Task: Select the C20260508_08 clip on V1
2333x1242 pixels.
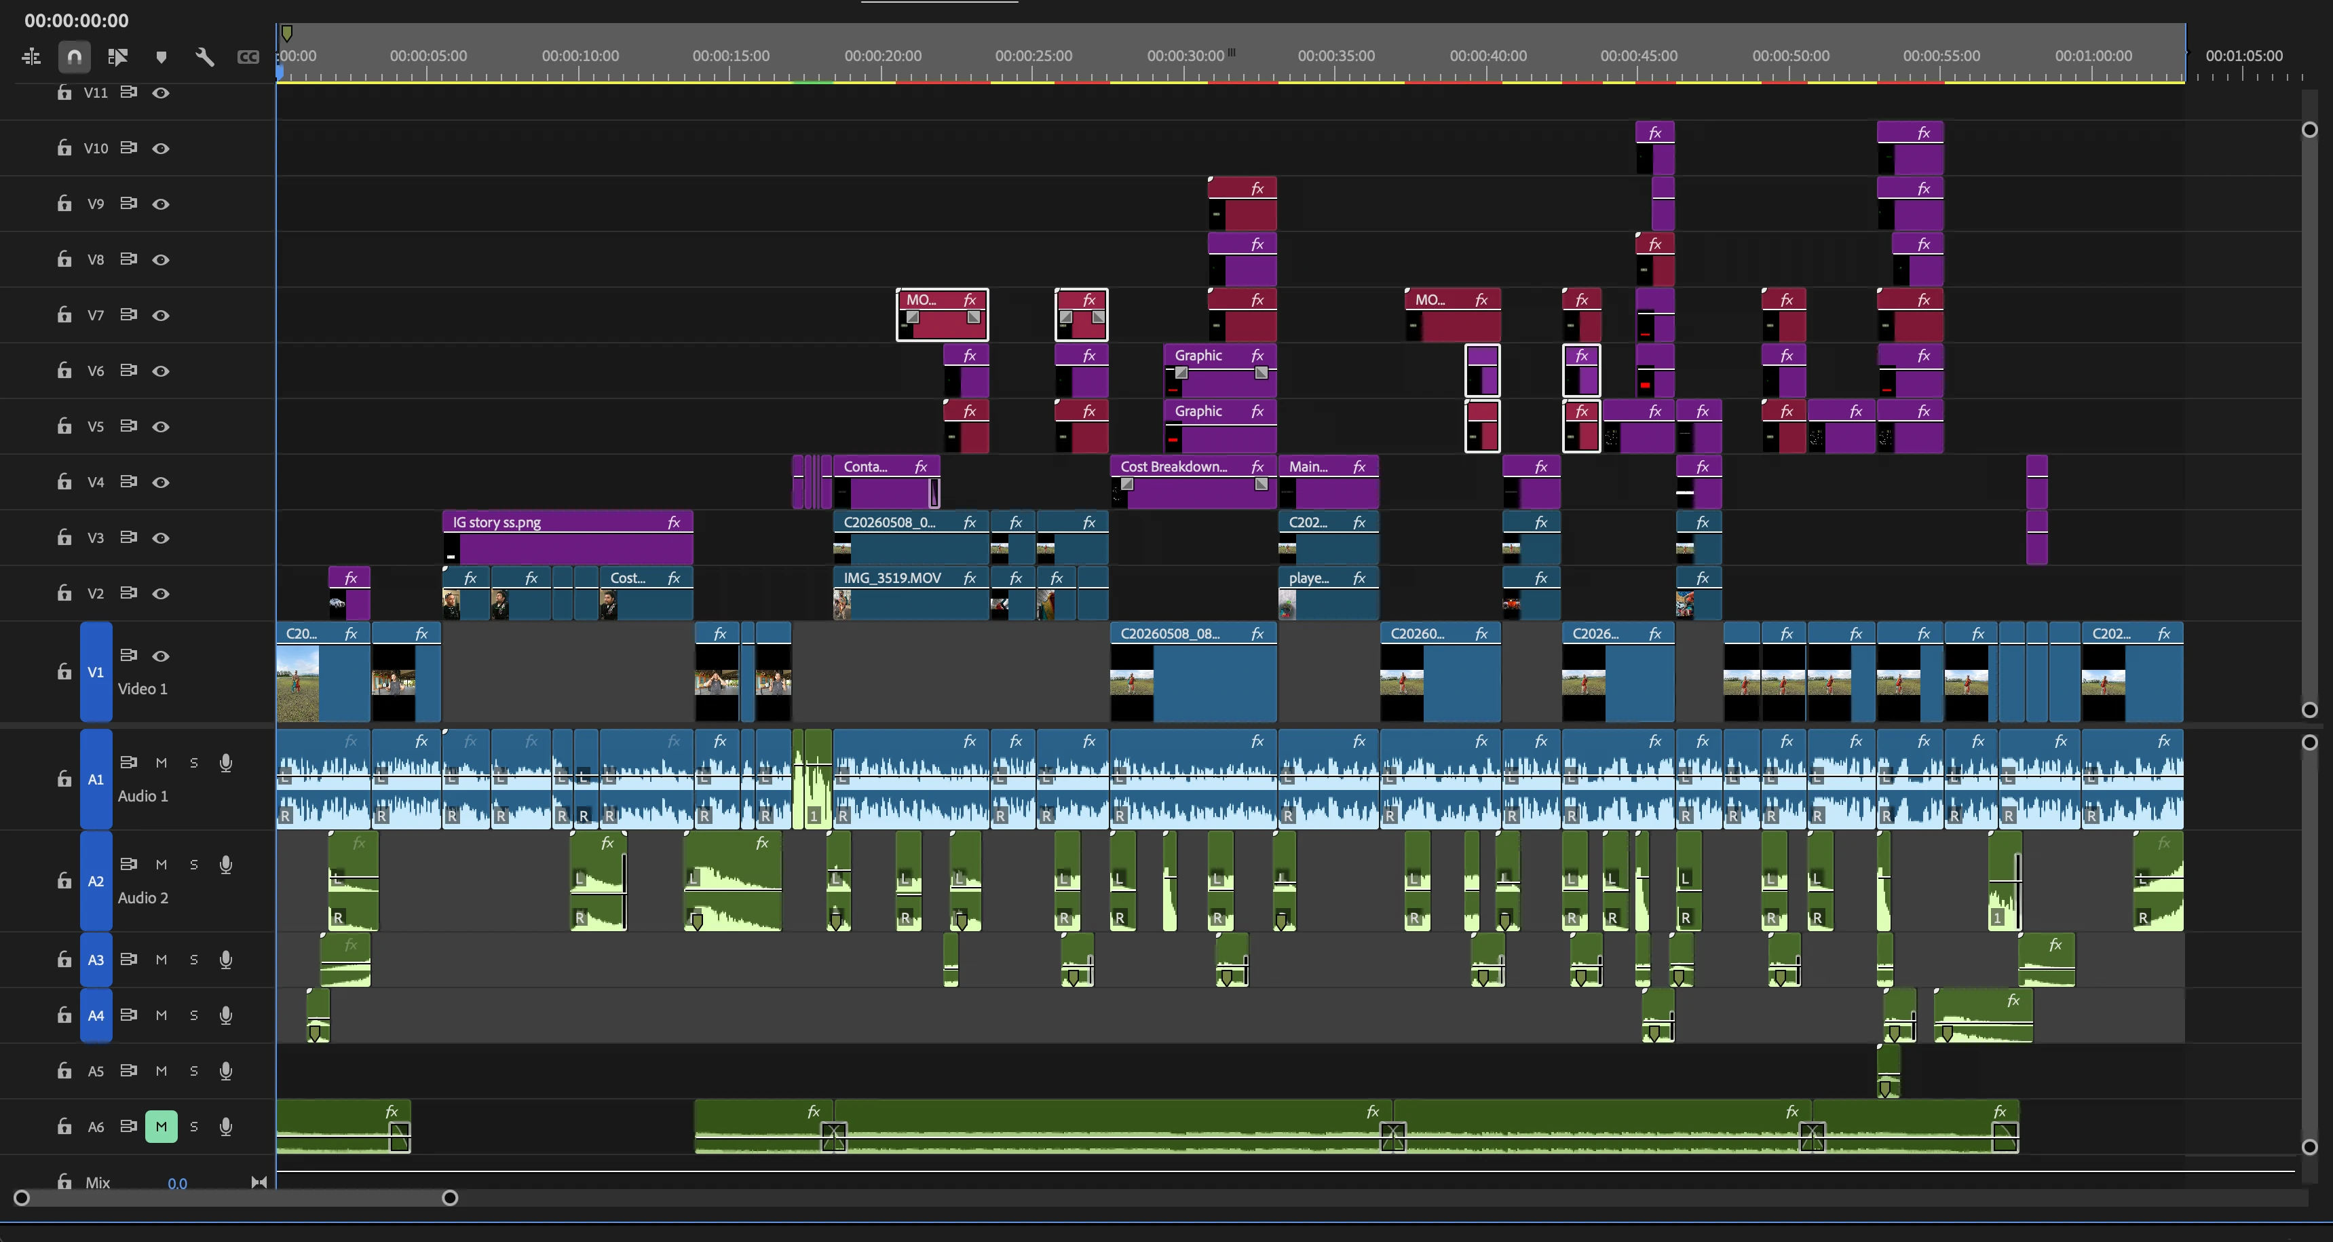Action: click(x=1193, y=671)
